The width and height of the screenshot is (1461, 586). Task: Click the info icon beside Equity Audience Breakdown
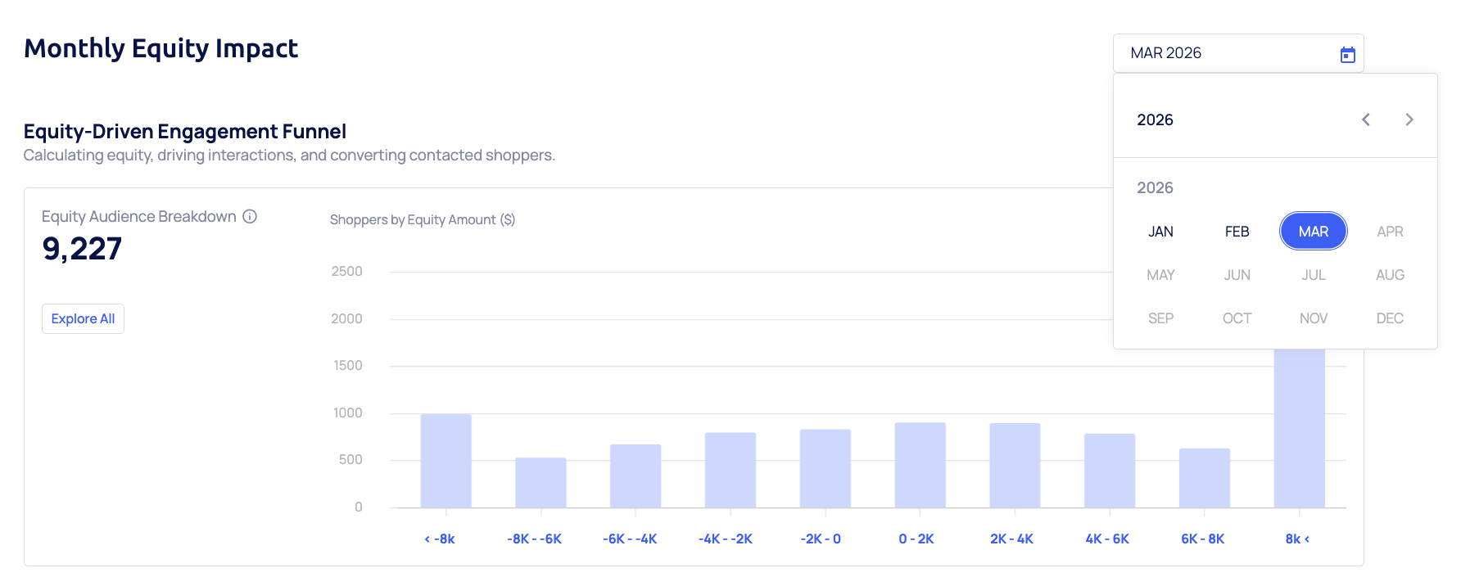250,216
